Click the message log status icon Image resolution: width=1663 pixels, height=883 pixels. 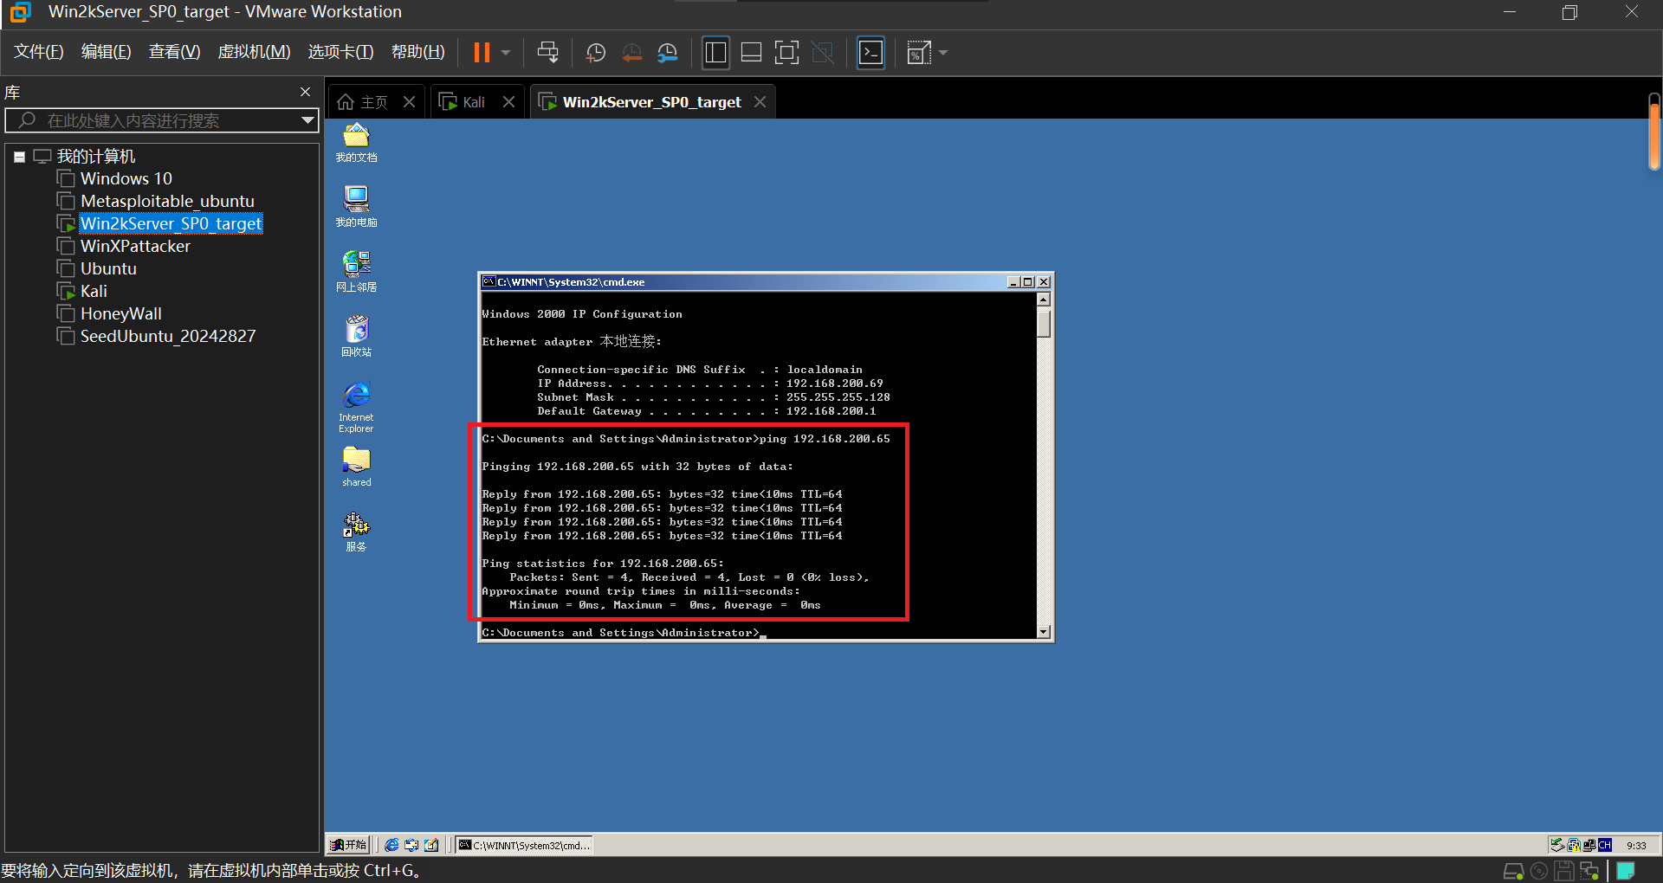1626,871
